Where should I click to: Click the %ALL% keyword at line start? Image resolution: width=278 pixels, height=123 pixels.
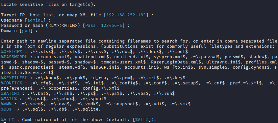(8, 120)
